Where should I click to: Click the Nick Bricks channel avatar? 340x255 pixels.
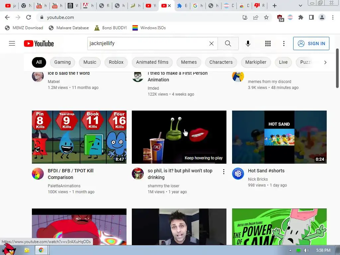coord(238,174)
